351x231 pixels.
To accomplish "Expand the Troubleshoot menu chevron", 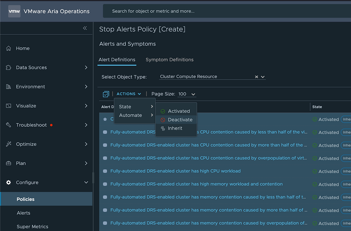I will pyautogui.click(x=86, y=125).
